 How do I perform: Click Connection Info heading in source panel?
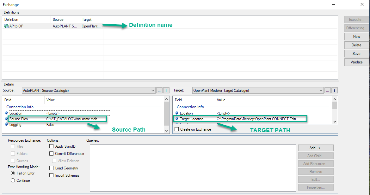(20, 107)
